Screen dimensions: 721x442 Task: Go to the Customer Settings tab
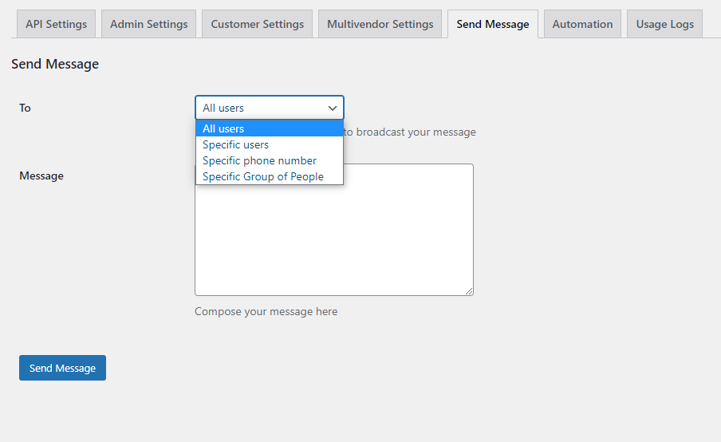coord(257,24)
